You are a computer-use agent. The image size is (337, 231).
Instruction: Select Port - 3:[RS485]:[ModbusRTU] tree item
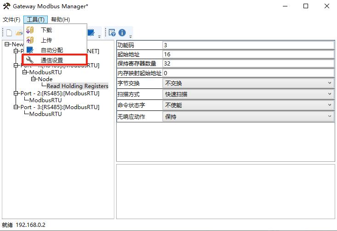coord(60,107)
